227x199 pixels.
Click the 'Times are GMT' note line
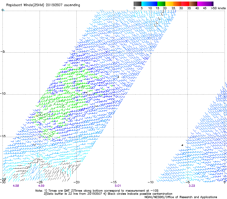pyautogui.click(x=97, y=191)
